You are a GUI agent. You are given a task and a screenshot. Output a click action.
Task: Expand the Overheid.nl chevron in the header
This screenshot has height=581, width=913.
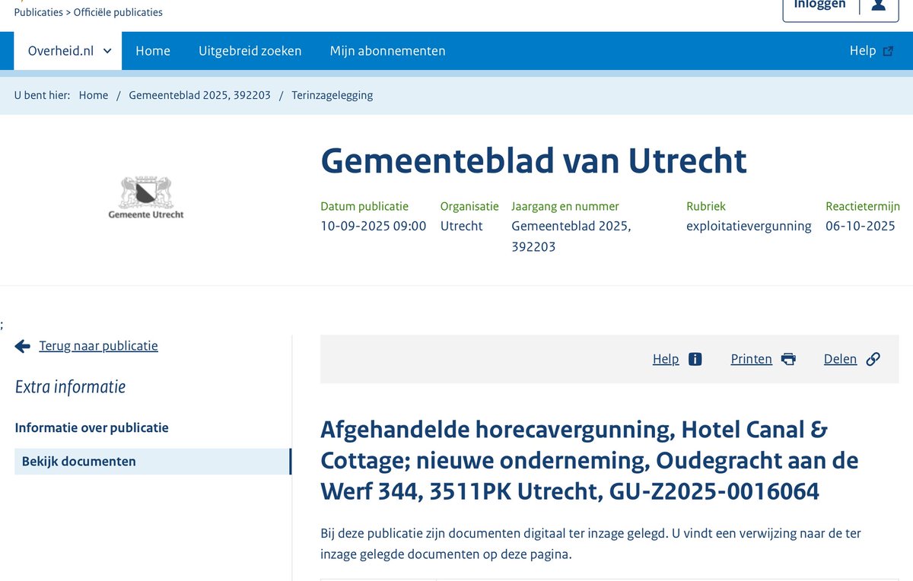point(107,50)
